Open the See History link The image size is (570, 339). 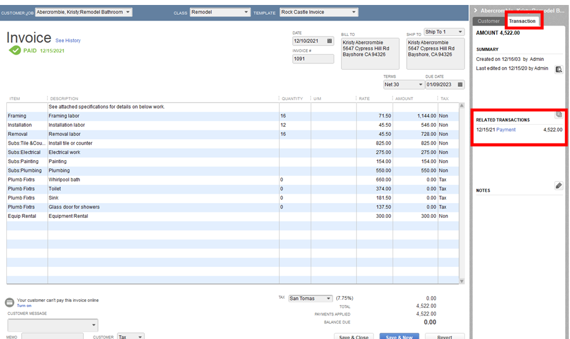68,40
